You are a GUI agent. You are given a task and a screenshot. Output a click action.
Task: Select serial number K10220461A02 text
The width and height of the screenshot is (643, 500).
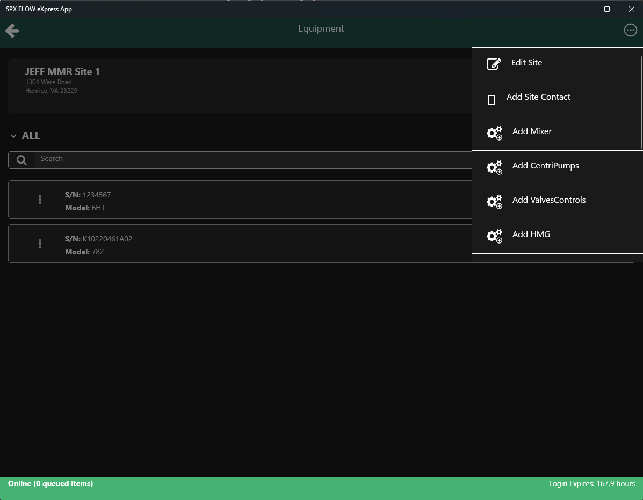click(x=107, y=239)
